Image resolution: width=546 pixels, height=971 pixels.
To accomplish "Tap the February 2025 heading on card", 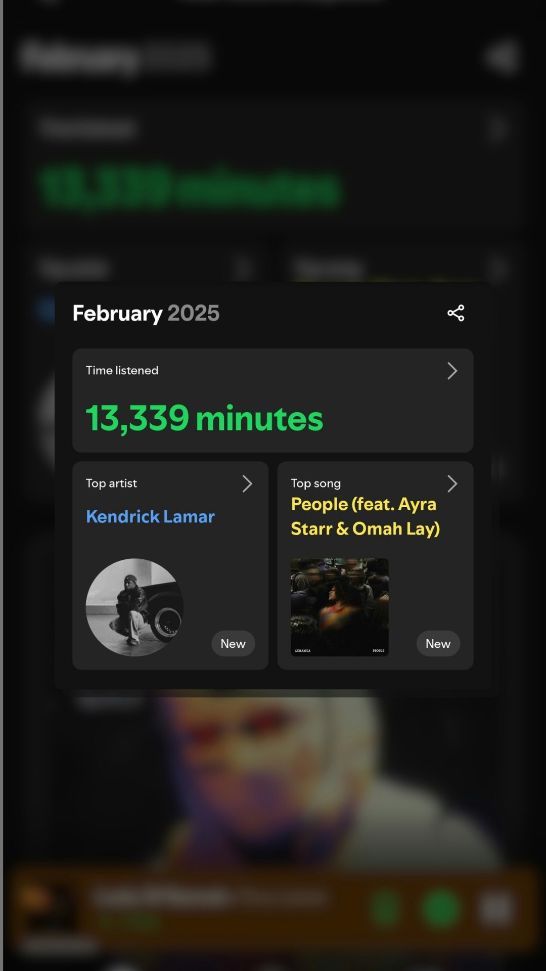I will point(146,314).
